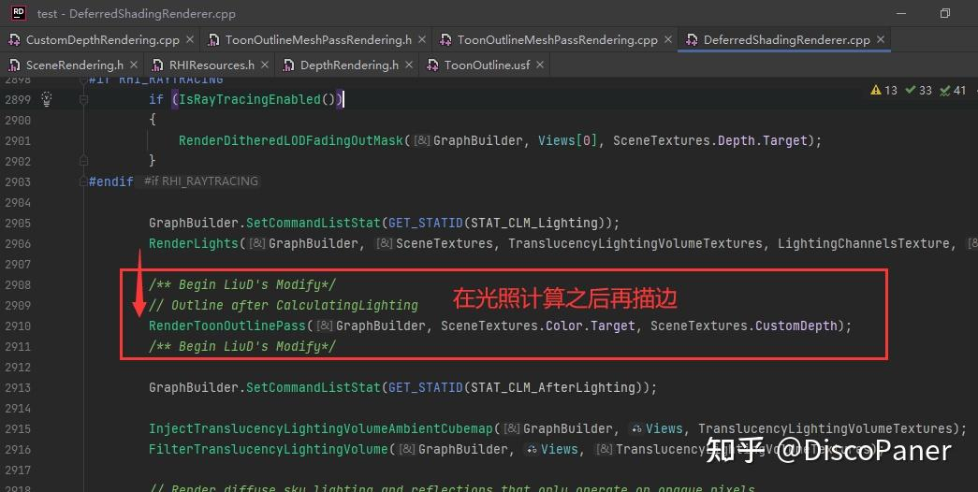The image size is (978, 492).
Task: Click the DeferredShadingRenderer.cpp file type icon
Action: 692,40
